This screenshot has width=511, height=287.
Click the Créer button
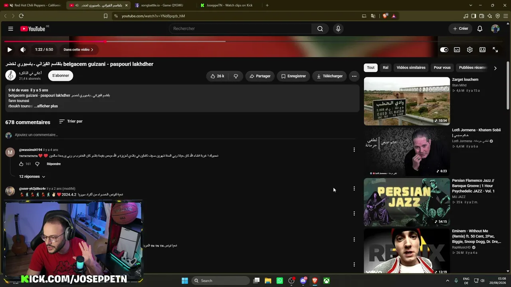pos(460,29)
